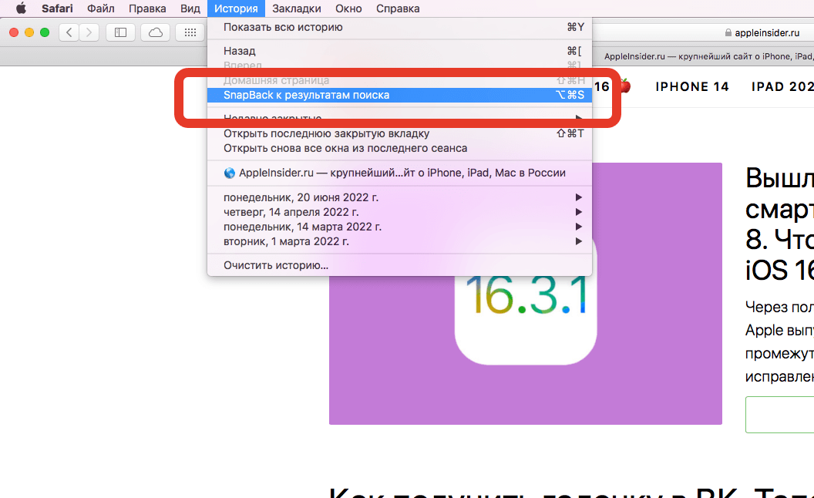
Task: Open the IPHONE 14 site navigation link
Action: [x=692, y=86]
